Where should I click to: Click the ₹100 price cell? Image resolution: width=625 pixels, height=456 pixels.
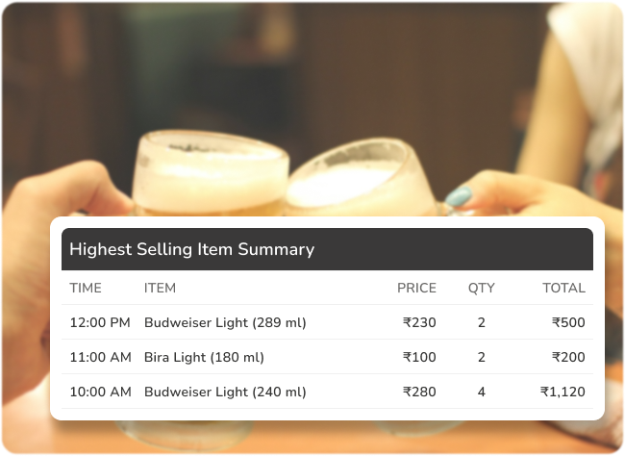pyautogui.click(x=419, y=358)
